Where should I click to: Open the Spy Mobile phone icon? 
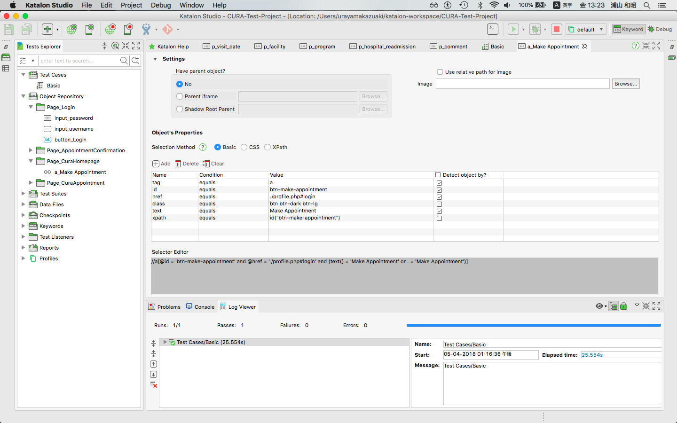point(89,29)
